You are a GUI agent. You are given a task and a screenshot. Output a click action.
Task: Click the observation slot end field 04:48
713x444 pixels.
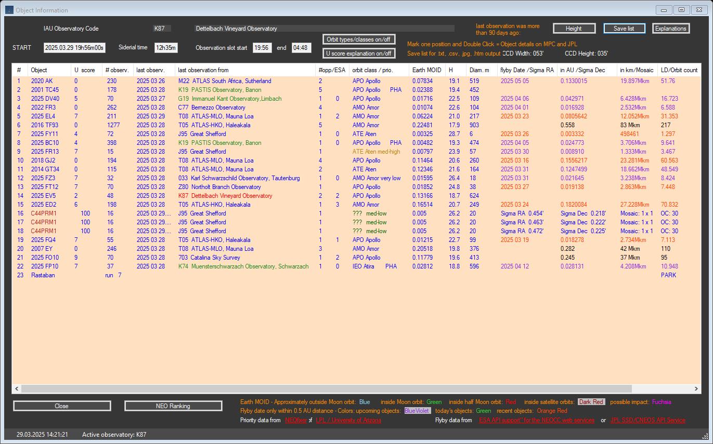pos(301,48)
